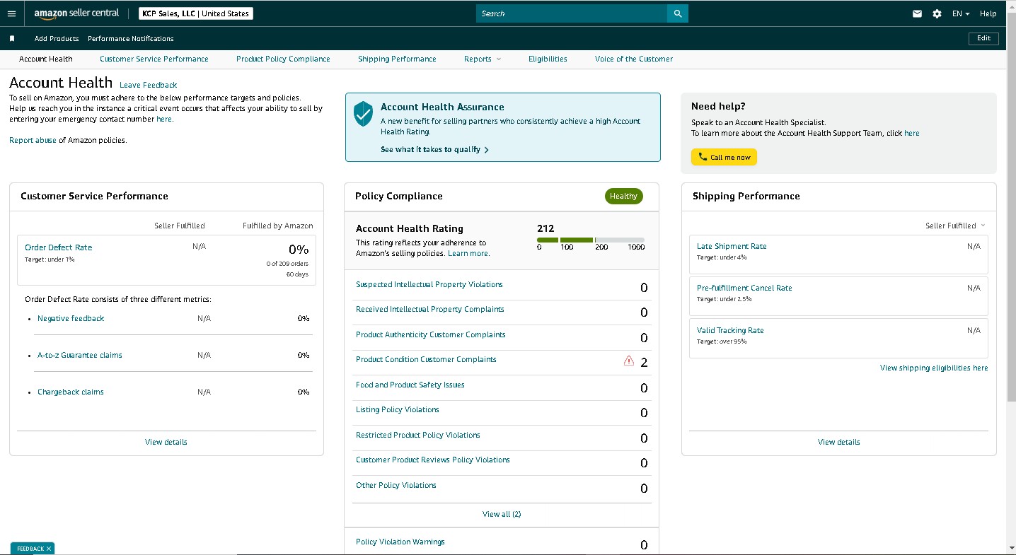Screen dimensions: 1016x555
Task: Click the 0 of 209 orders text
Action: coord(287,264)
